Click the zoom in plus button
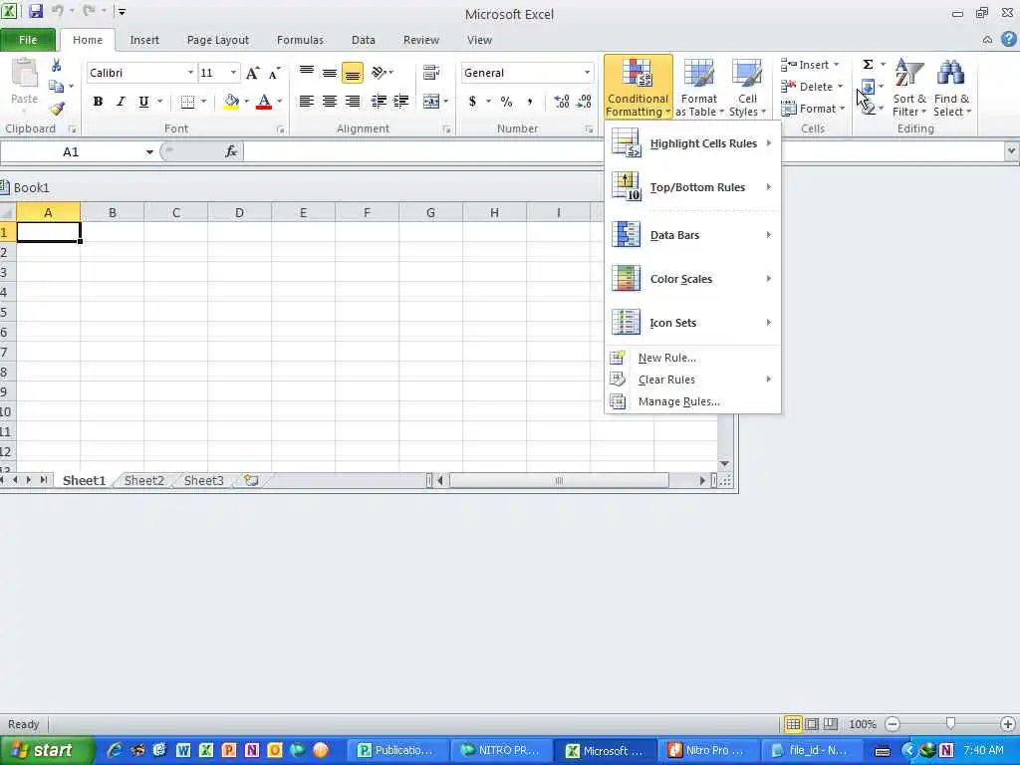The image size is (1020, 765). point(1008,723)
